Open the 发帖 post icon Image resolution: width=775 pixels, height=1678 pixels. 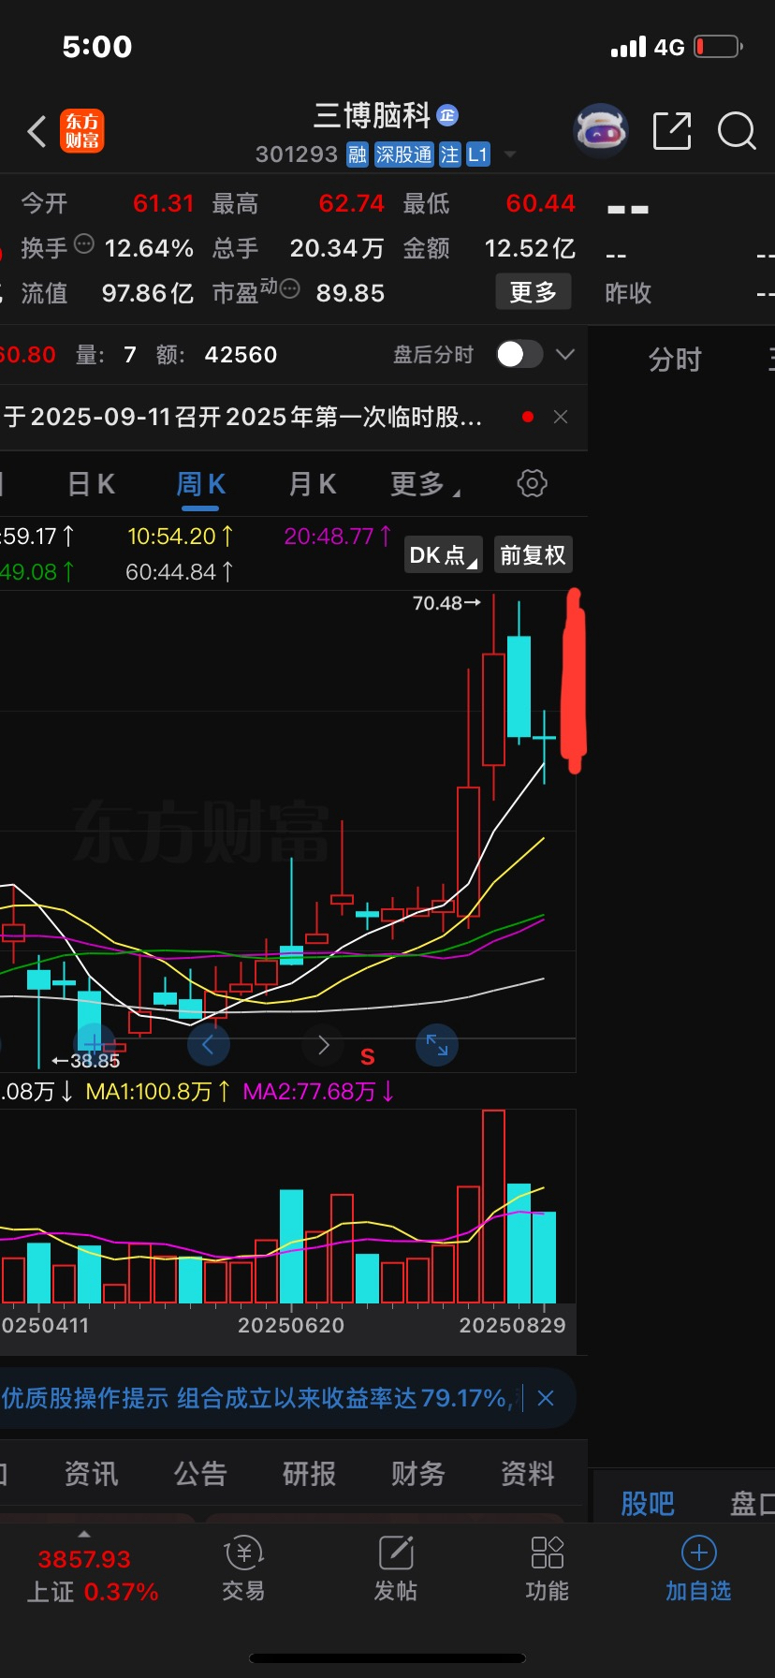point(396,1570)
